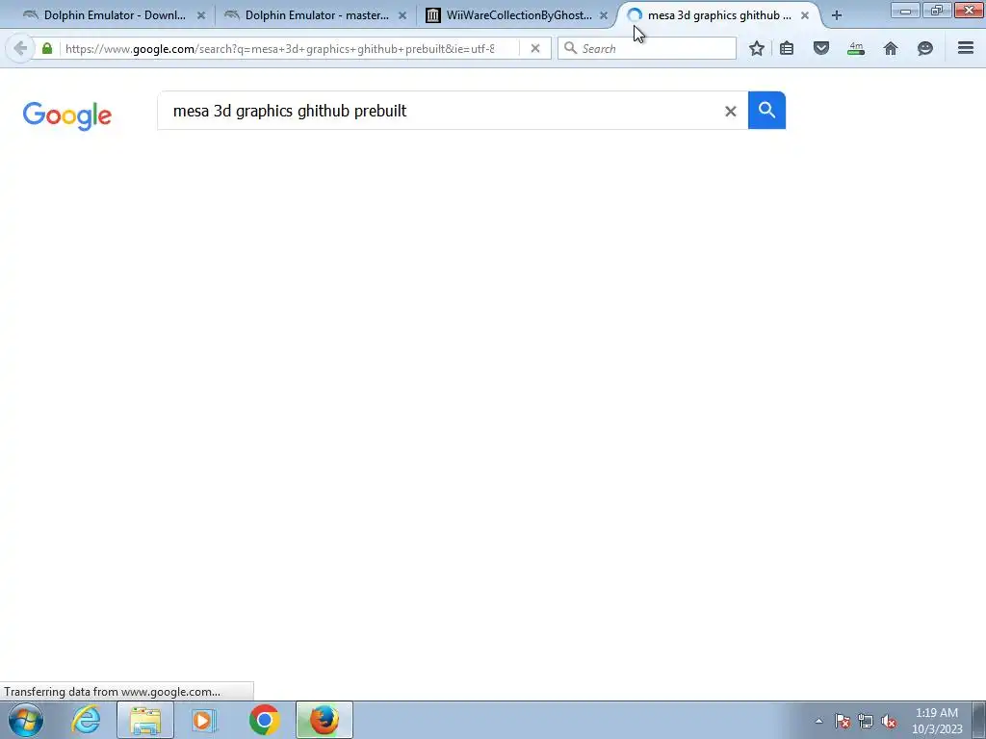Close the mesa 3d graphics tab
The image size is (986, 739).
pyautogui.click(x=805, y=15)
